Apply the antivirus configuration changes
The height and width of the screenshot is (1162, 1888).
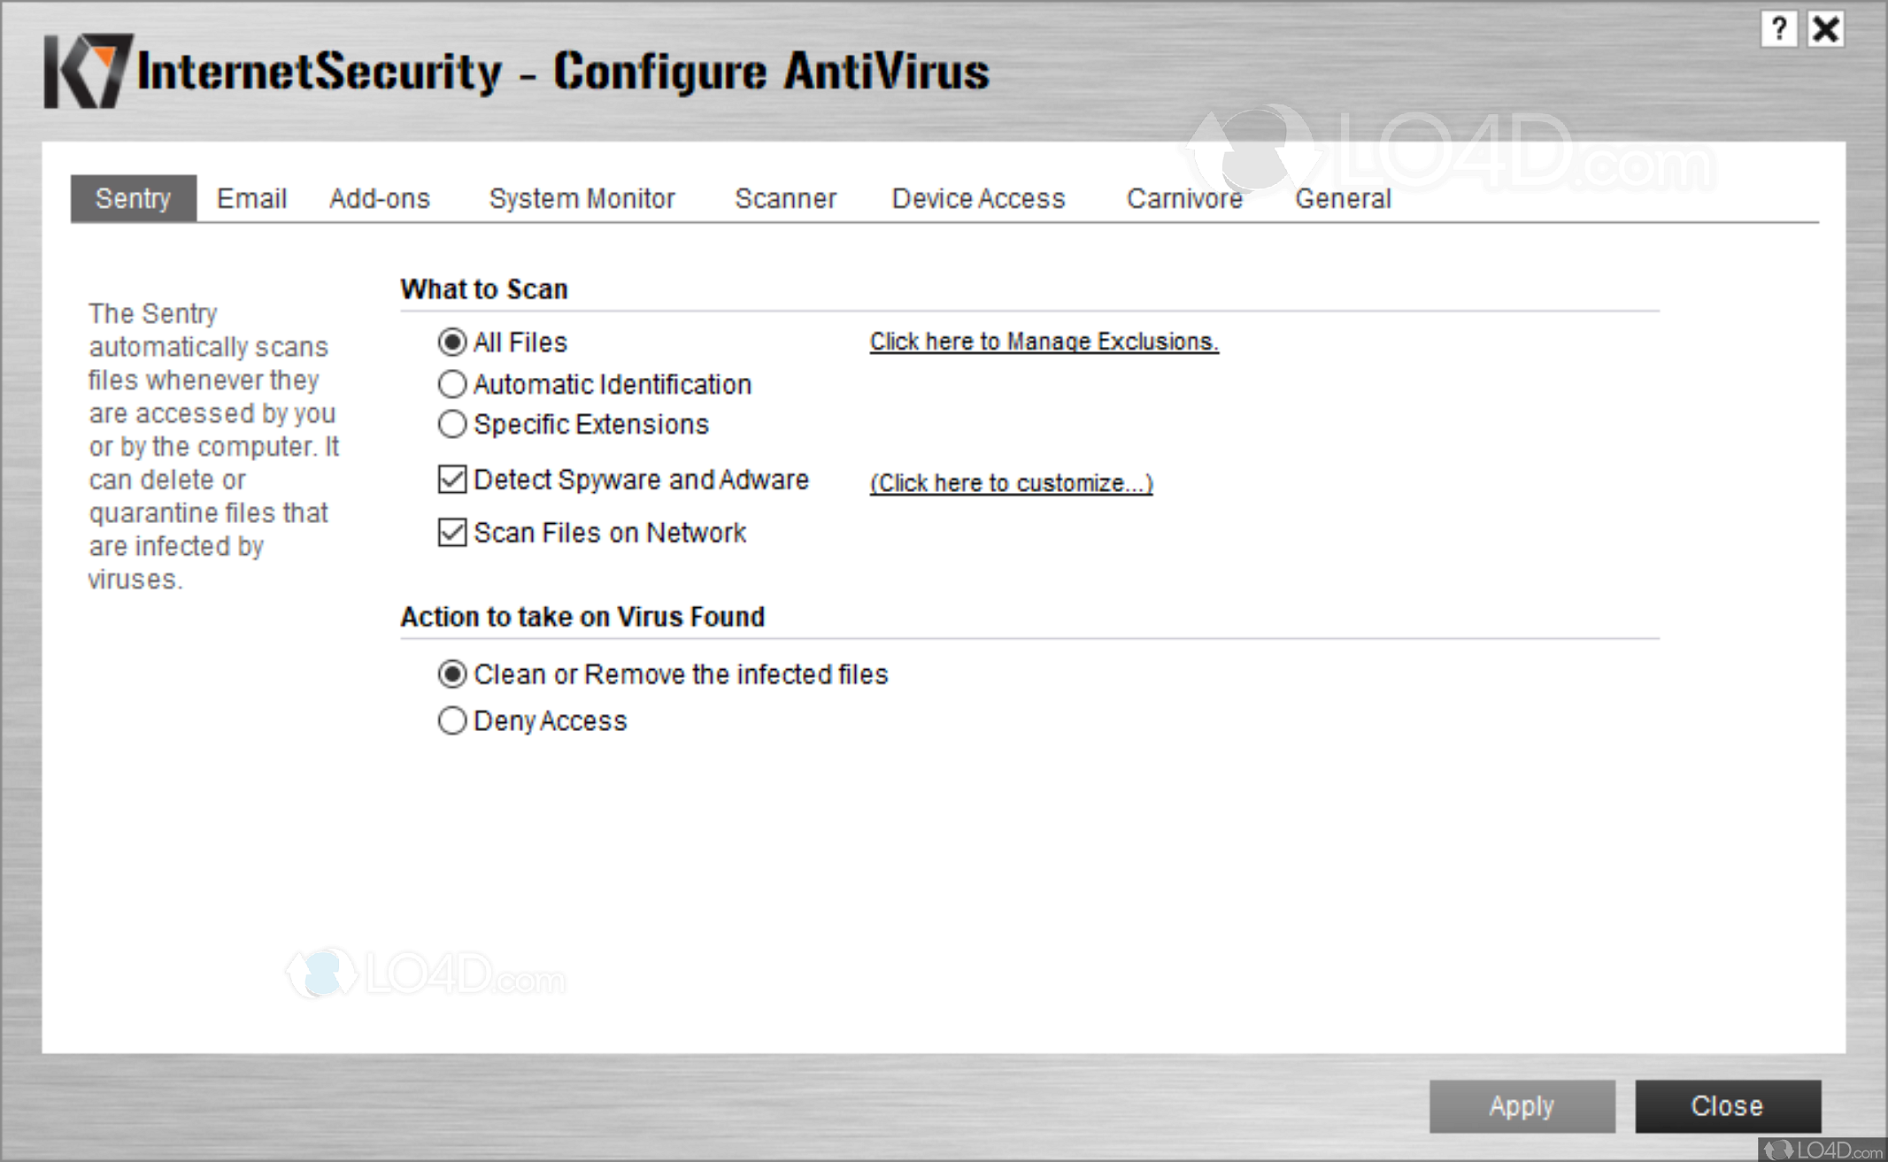coord(1522,1105)
